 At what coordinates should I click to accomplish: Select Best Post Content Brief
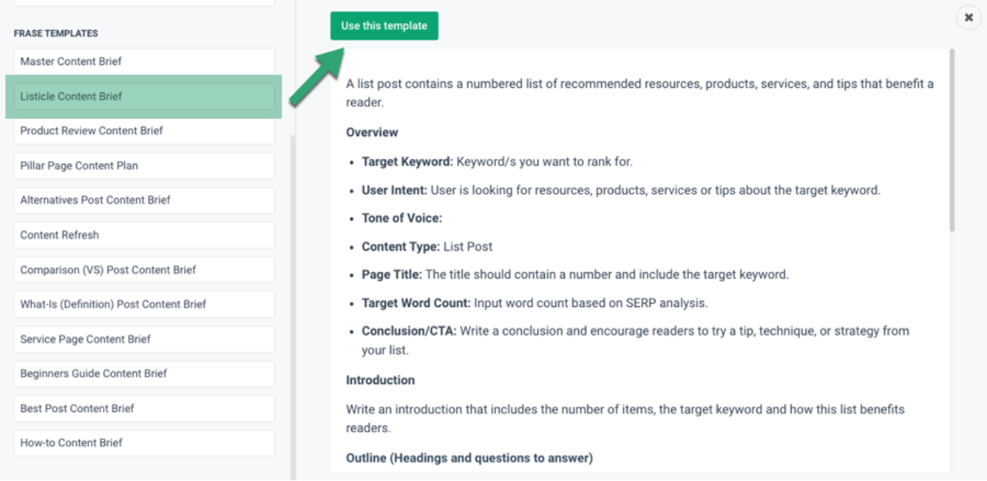point(144,408)
